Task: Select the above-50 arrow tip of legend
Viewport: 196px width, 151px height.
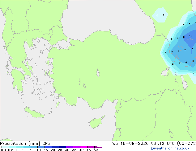Action: 98,147
